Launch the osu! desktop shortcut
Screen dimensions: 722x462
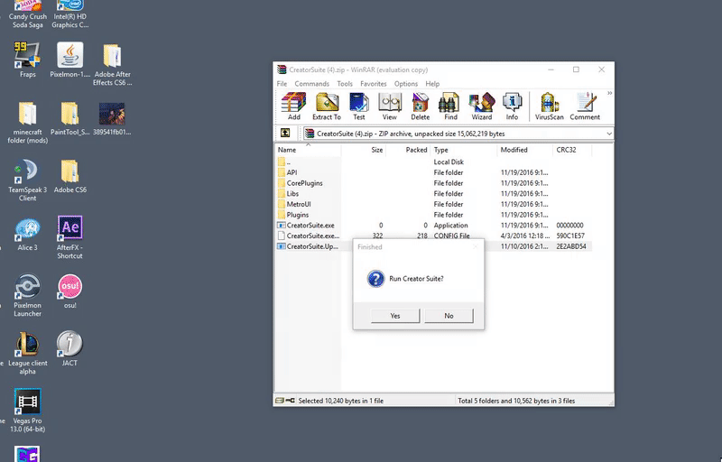pos(70,291)
